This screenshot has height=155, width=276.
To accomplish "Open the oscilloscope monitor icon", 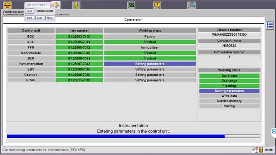I will (131, 5).
